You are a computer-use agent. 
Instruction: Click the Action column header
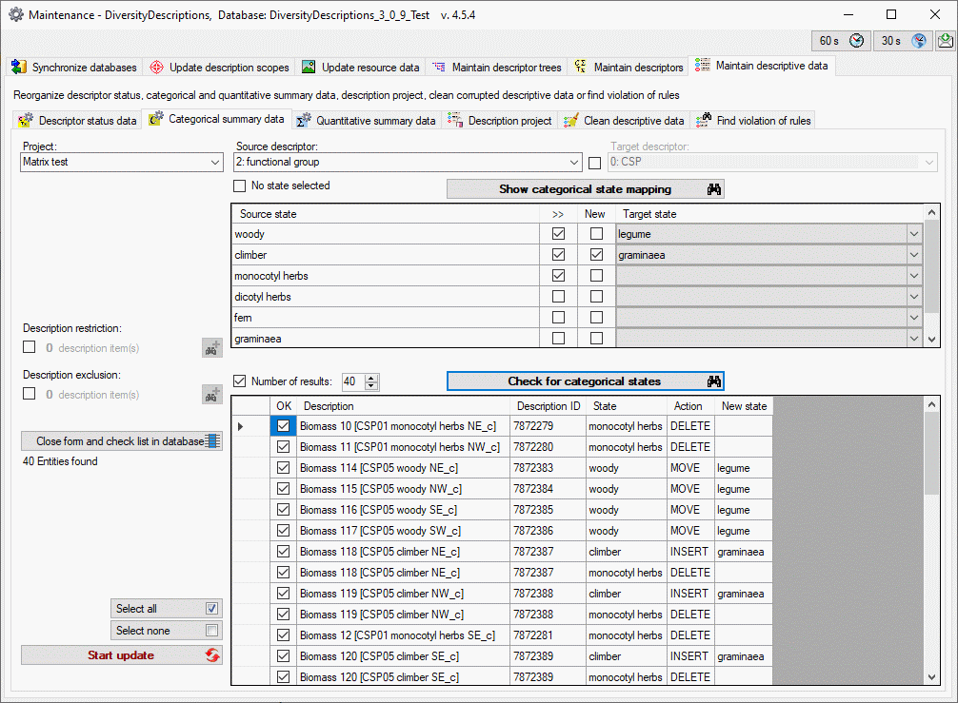pos(691,406)
